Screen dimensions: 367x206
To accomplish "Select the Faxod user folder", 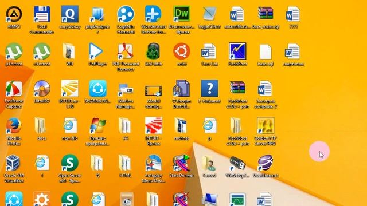I will pos(209,163).
